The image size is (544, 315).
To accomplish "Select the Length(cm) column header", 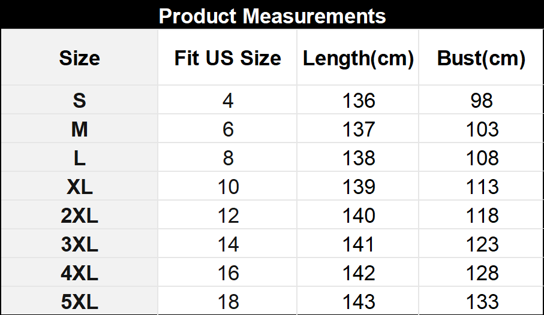I will (x=358, y=59).
